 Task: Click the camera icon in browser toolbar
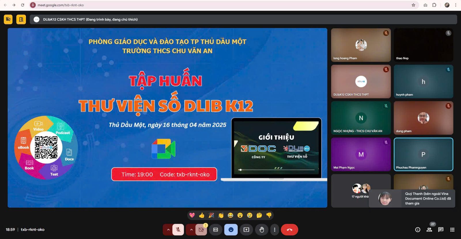pyautogui.click(x=425, y=5)
